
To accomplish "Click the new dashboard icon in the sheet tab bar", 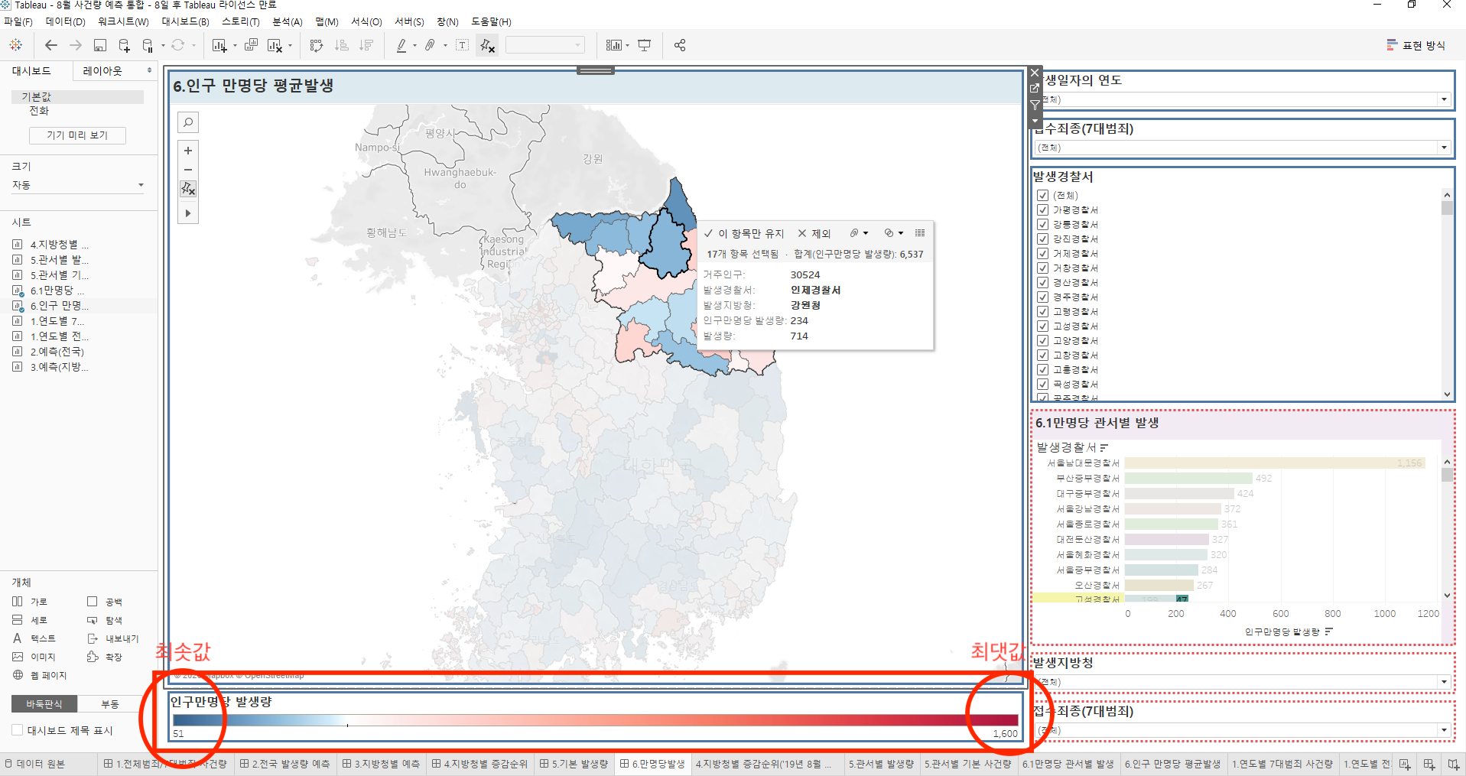I will [x=1429, y=764].
